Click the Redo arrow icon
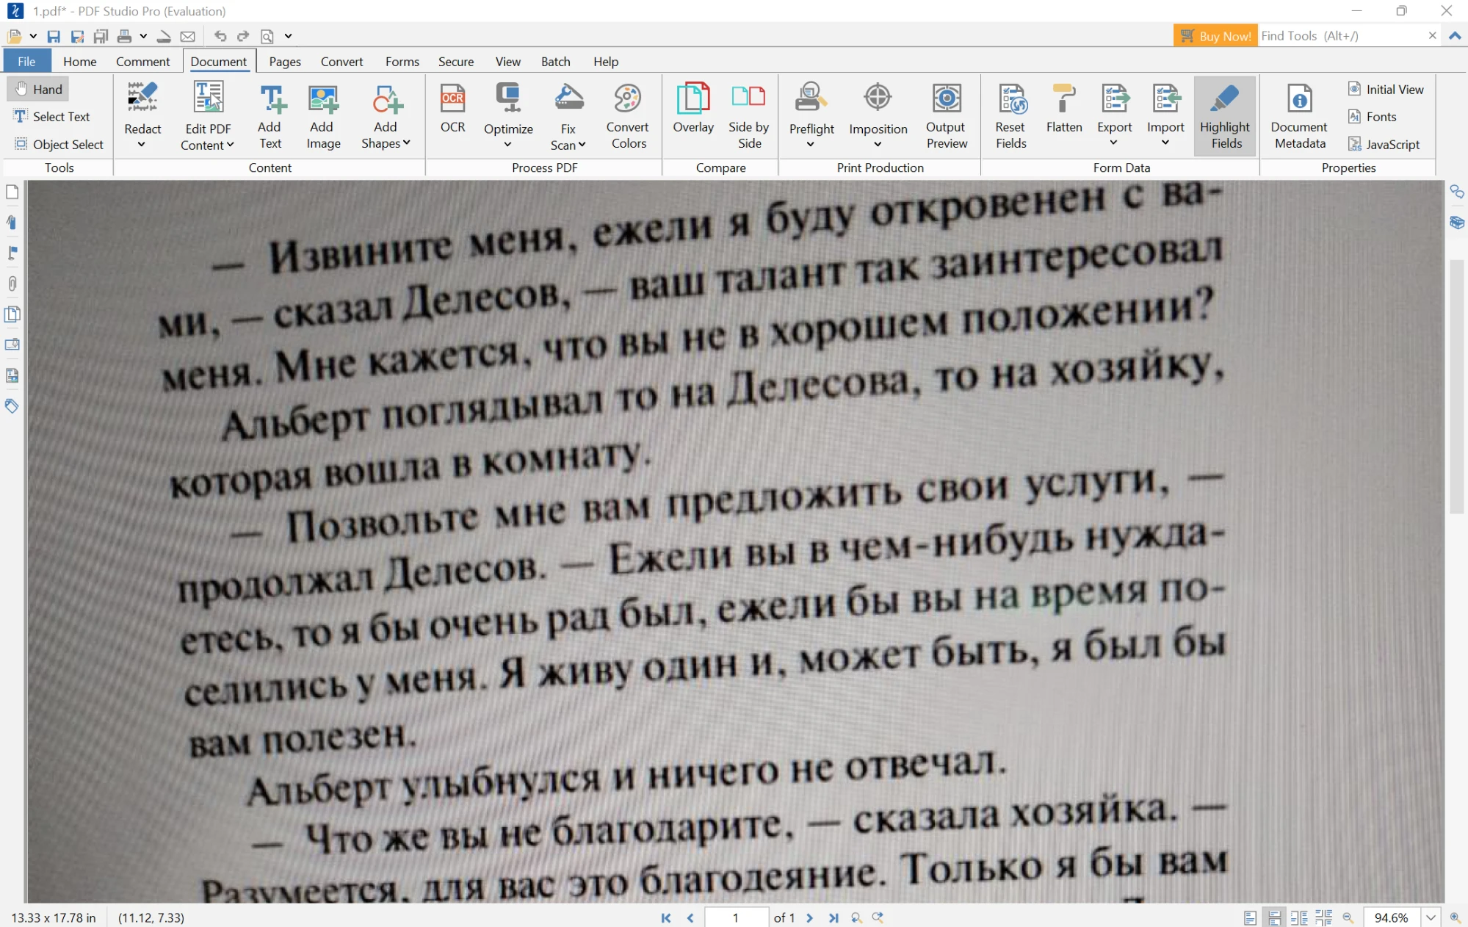Image resolution: width=1468 pixels, height=927 pixels. point(243,36)
